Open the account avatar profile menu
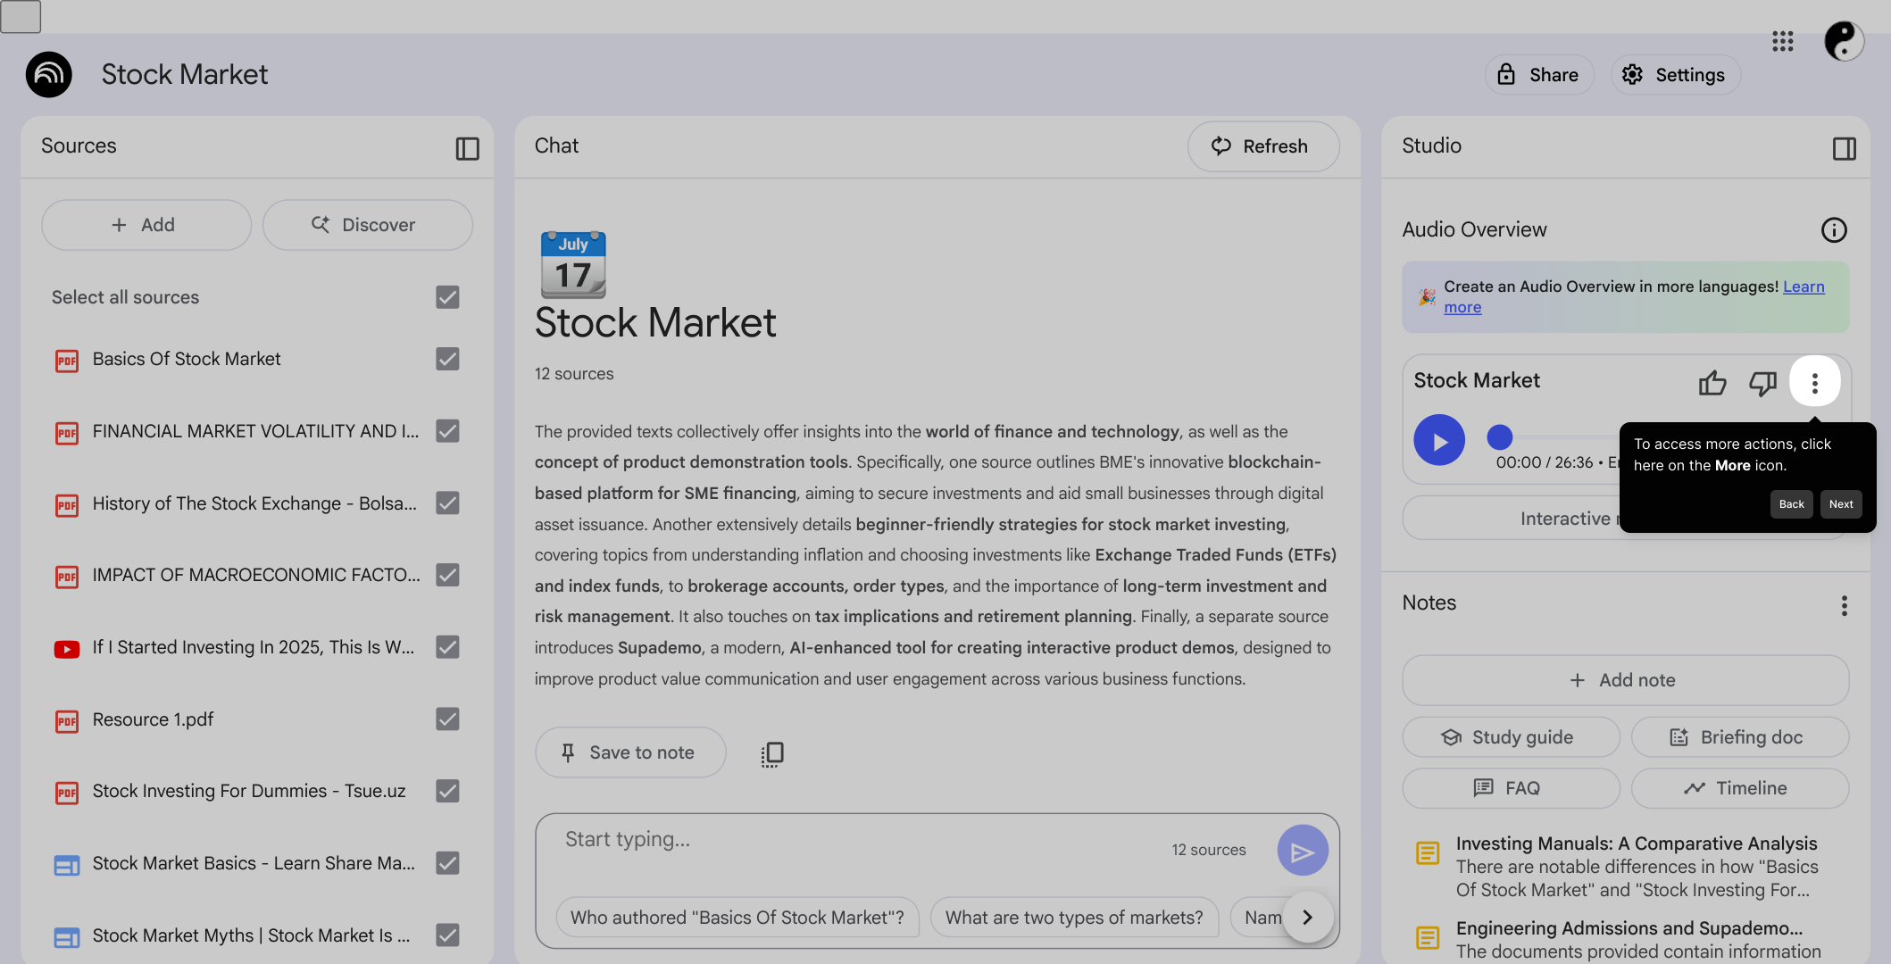The height and width of the screenshot is (964, 1891). [1843, 41]
